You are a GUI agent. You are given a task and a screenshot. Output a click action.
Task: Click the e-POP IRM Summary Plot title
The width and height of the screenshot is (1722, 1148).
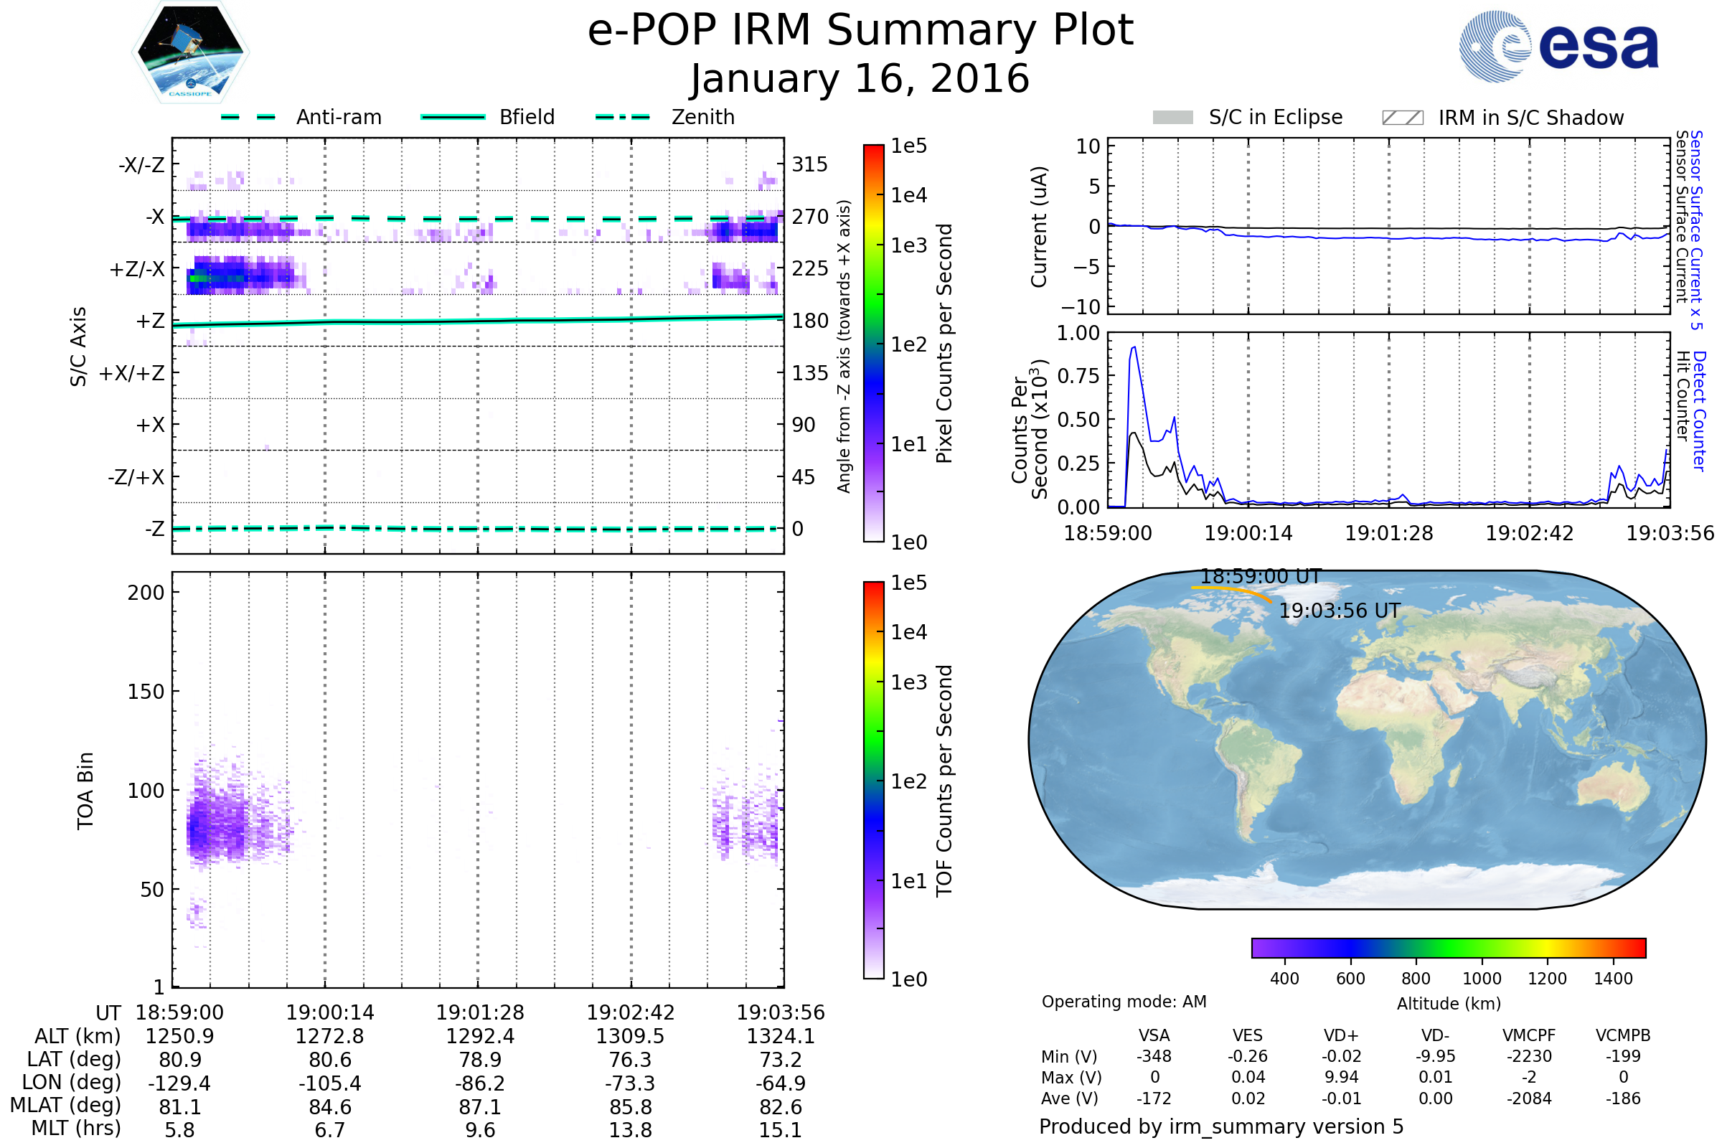pos(860,31)
